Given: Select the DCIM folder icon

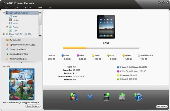Looking at the screenshot, I should [10, 31].
